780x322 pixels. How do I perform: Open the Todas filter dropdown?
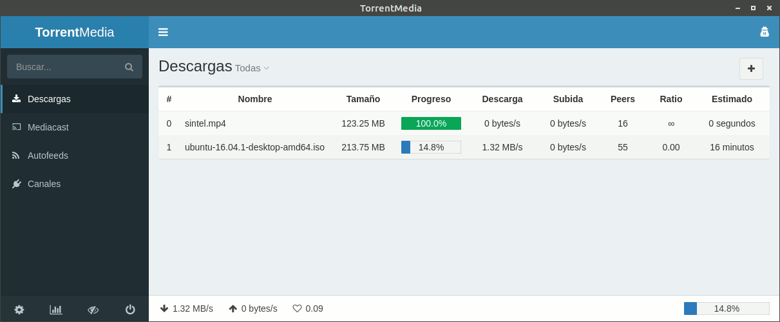[x=252, y=68]
